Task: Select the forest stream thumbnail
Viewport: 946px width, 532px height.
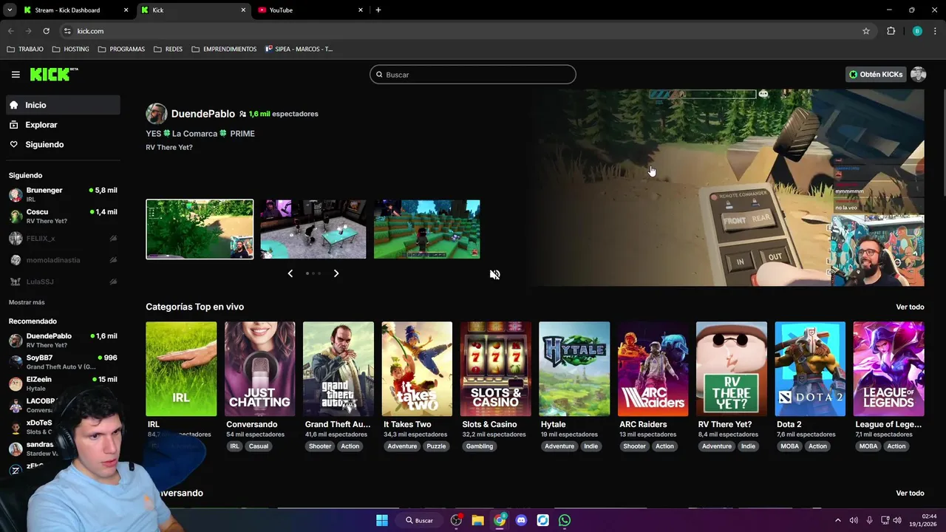Action: click(200, 229)
